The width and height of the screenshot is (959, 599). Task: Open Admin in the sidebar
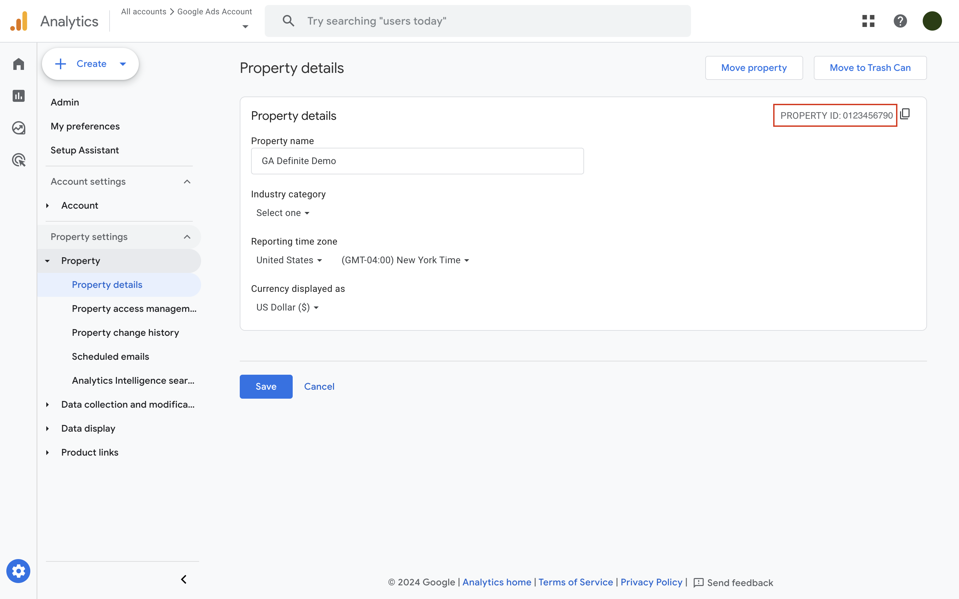pyautogui.click(x=65, y=102)
